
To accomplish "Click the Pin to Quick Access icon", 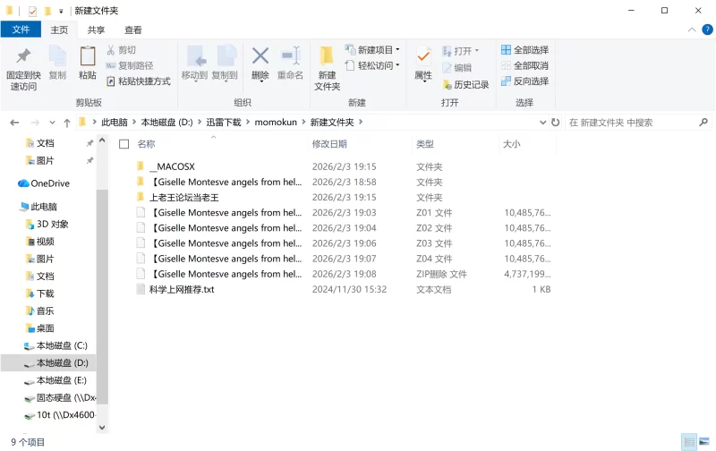I will point(23,56).
